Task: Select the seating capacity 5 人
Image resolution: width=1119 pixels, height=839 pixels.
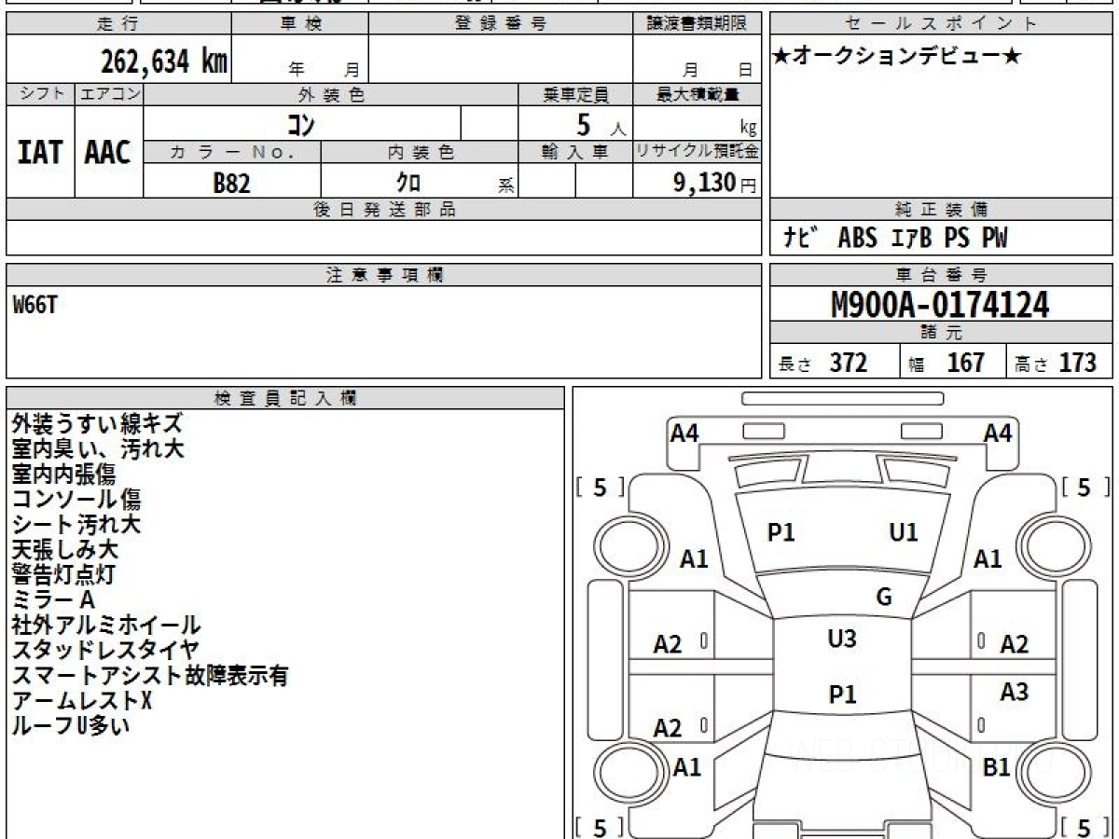Action: click(601, 125)
